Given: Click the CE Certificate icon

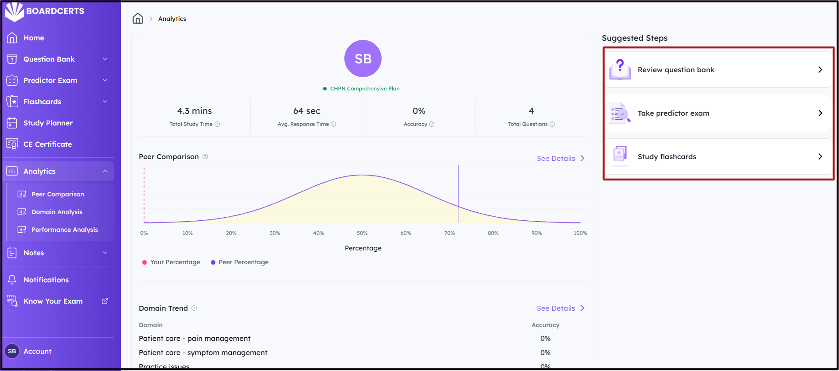Looking at the screenshot, I should coord(12,144).
